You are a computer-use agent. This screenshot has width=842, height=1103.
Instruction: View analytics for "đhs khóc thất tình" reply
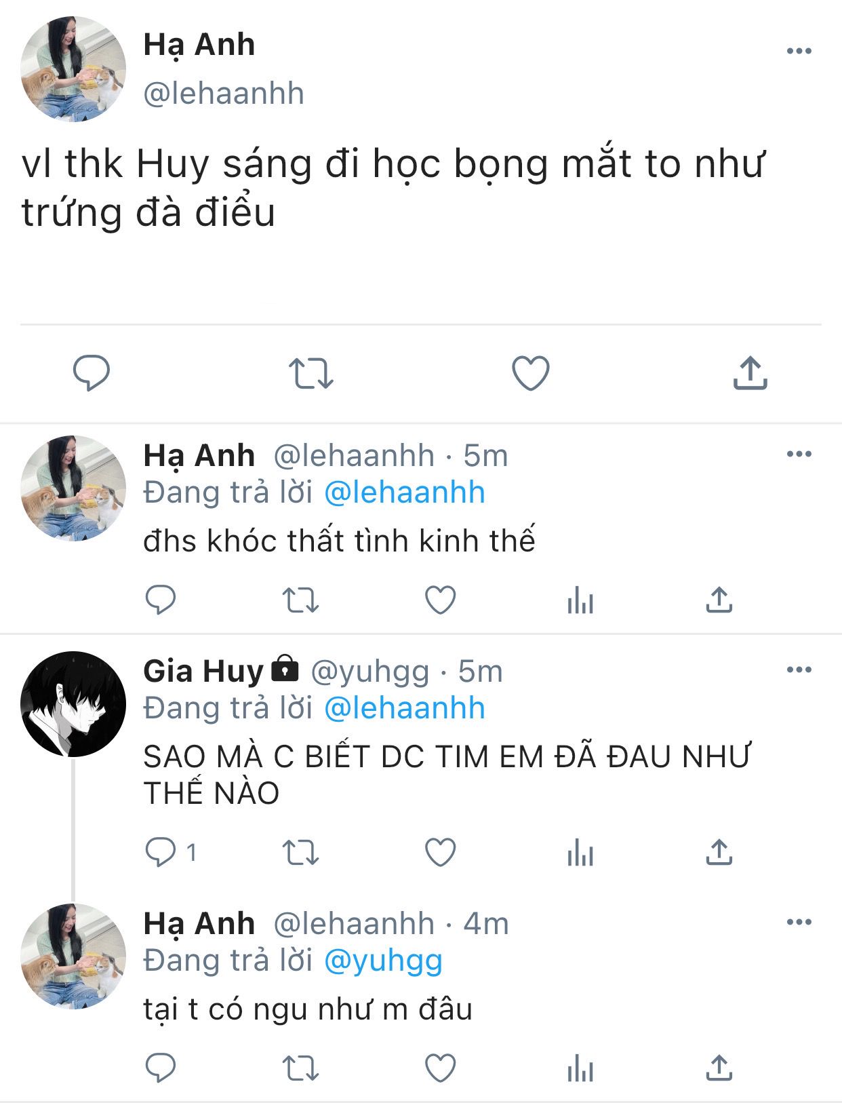(580, 601)
